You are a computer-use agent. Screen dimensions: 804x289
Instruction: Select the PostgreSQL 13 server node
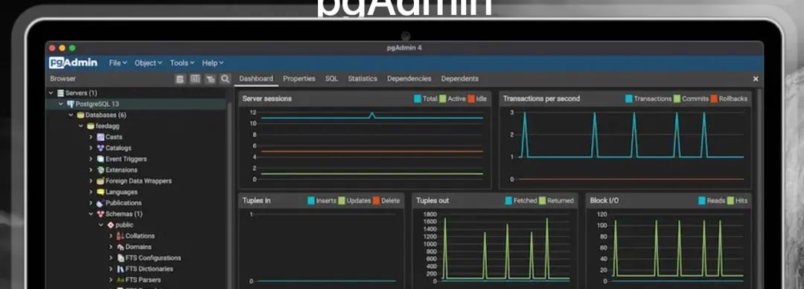pos(98,104)
